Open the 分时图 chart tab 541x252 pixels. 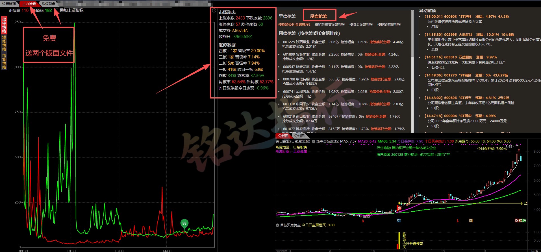[x=299, y=136]
